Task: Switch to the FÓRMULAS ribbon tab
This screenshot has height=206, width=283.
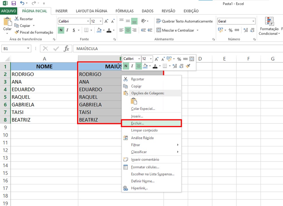Action: tap(125, 11)
